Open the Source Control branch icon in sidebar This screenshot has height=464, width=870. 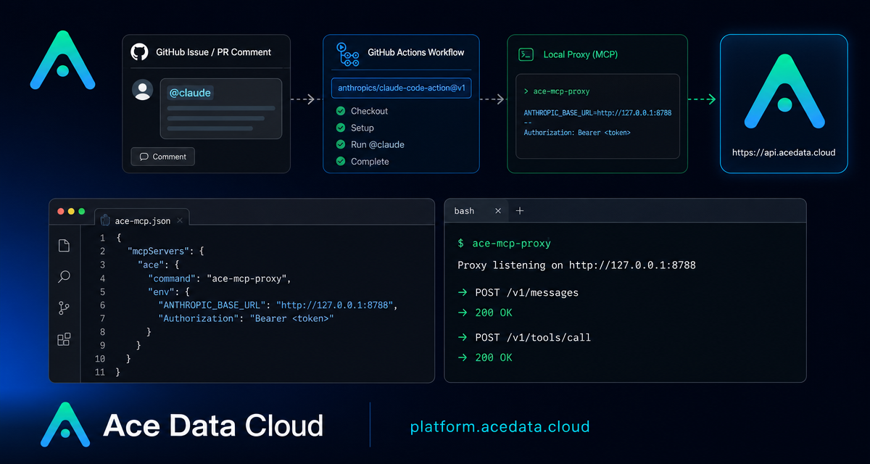tap(64, 308)
